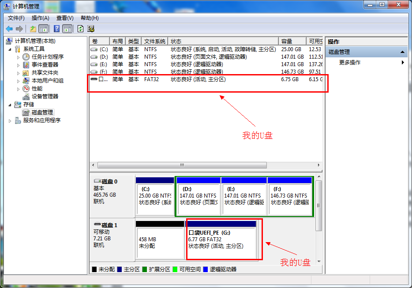Click the green 可用空间 legend swatch
Image resolution: width=412 pixels, height=288 pixels.
click(175, 268)
